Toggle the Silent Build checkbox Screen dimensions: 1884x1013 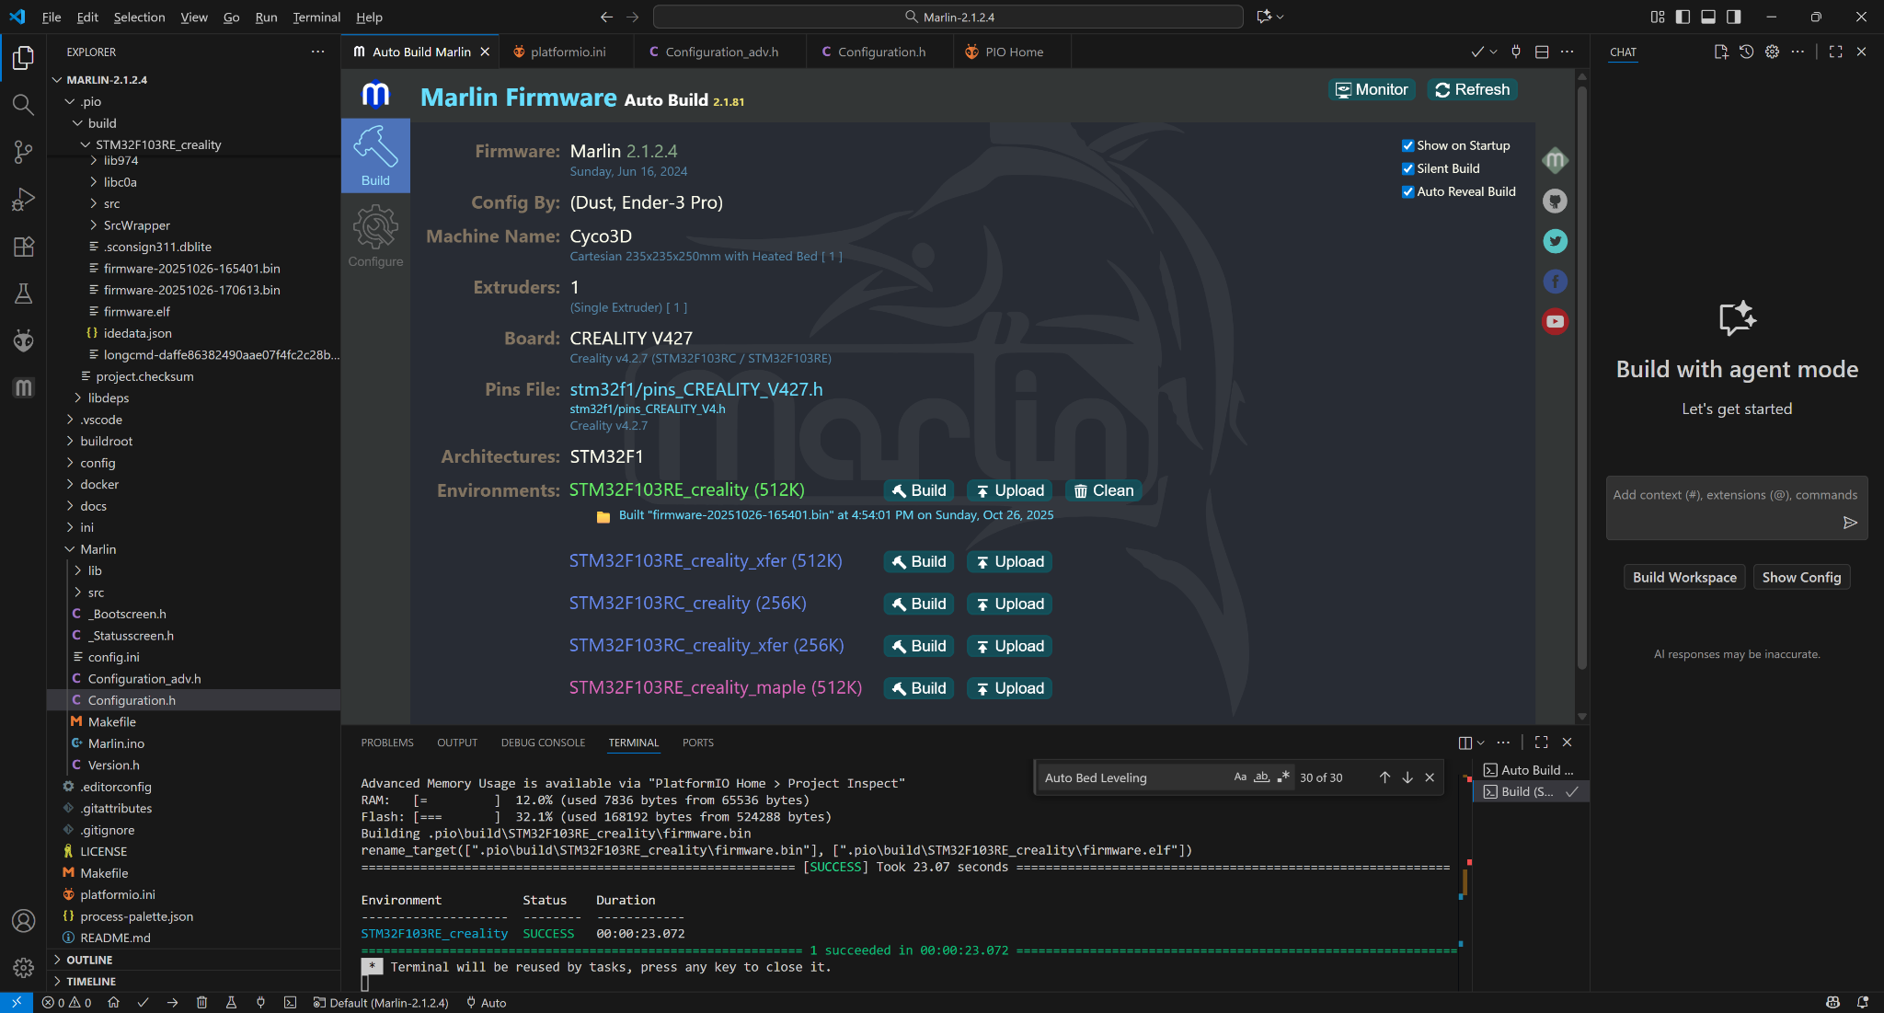coord(1407,168)
